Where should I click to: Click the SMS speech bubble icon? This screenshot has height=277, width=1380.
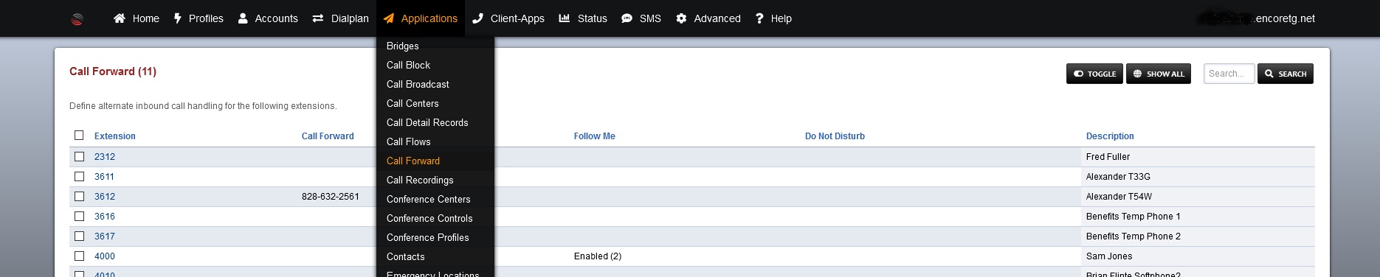627,18
